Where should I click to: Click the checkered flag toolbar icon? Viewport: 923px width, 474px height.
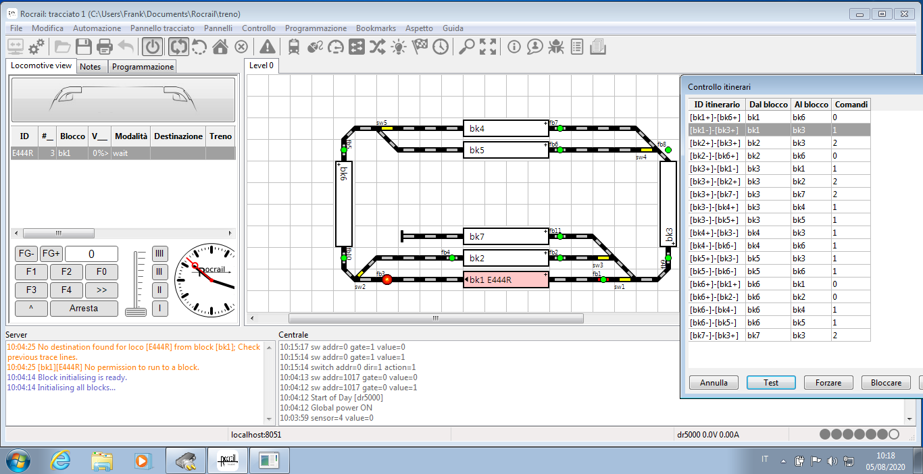(x=420, y=47)
